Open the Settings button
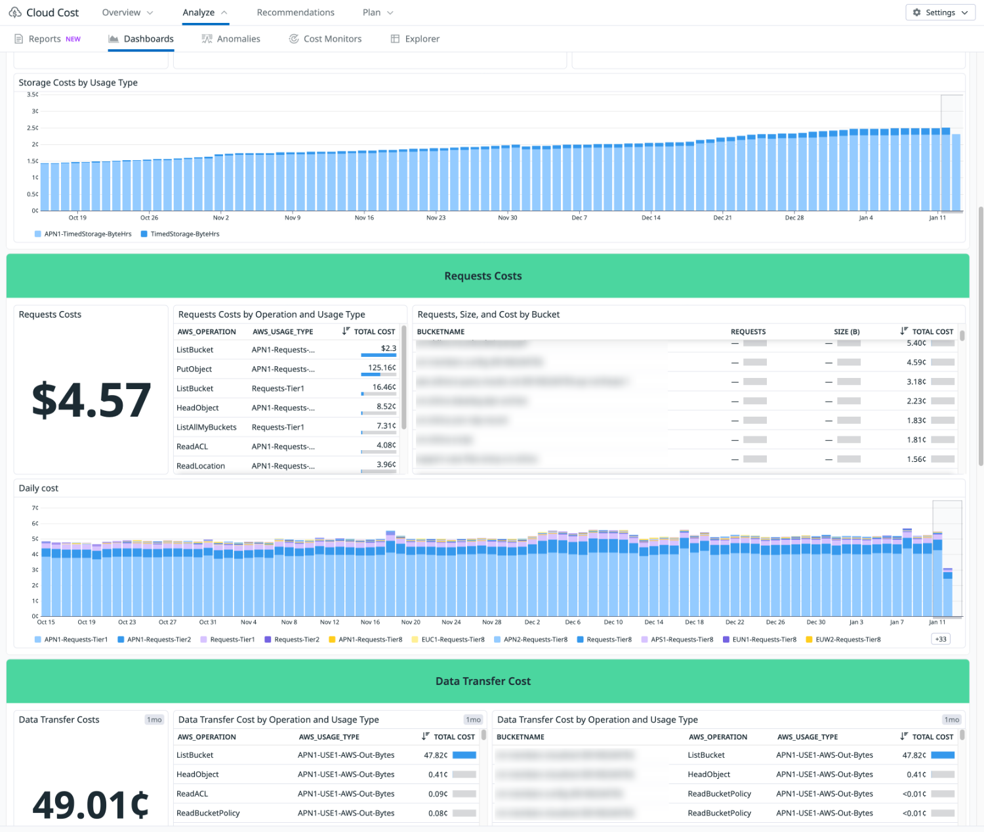 pos(940,12)
